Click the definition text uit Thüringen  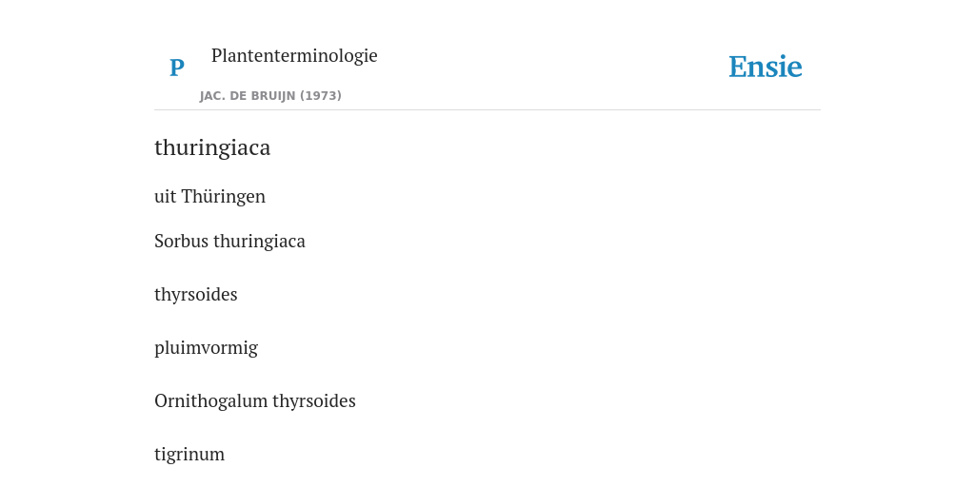click(209, 196)
